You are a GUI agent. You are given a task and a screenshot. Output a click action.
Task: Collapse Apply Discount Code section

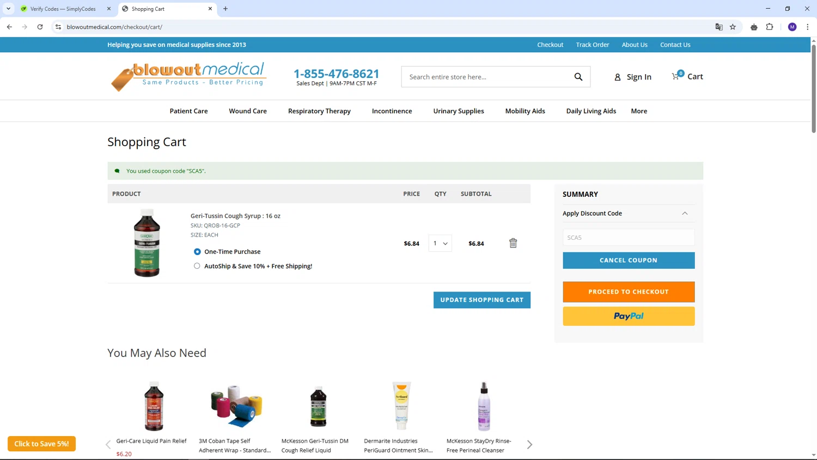(685, 214)
